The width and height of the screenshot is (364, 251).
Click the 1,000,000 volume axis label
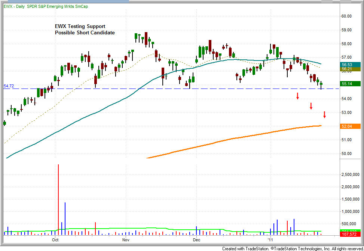350,212
